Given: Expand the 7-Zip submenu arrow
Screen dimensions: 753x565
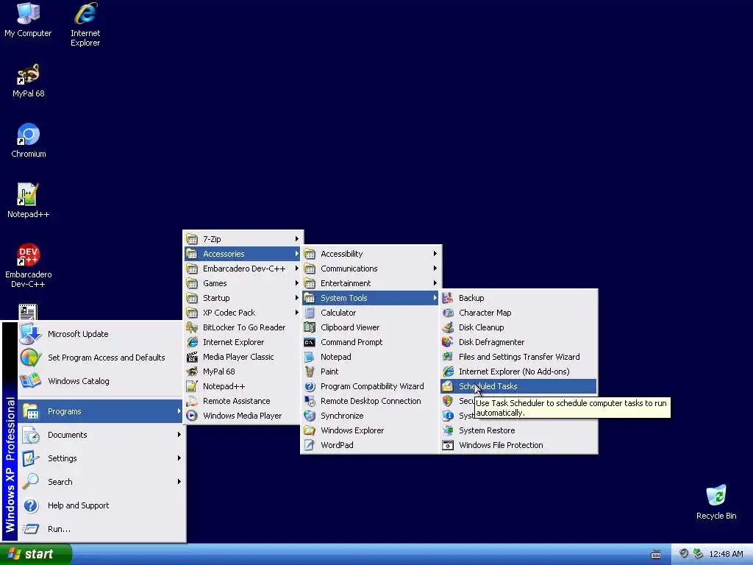Looking at the screenshot, I should [x=297, y=239].
